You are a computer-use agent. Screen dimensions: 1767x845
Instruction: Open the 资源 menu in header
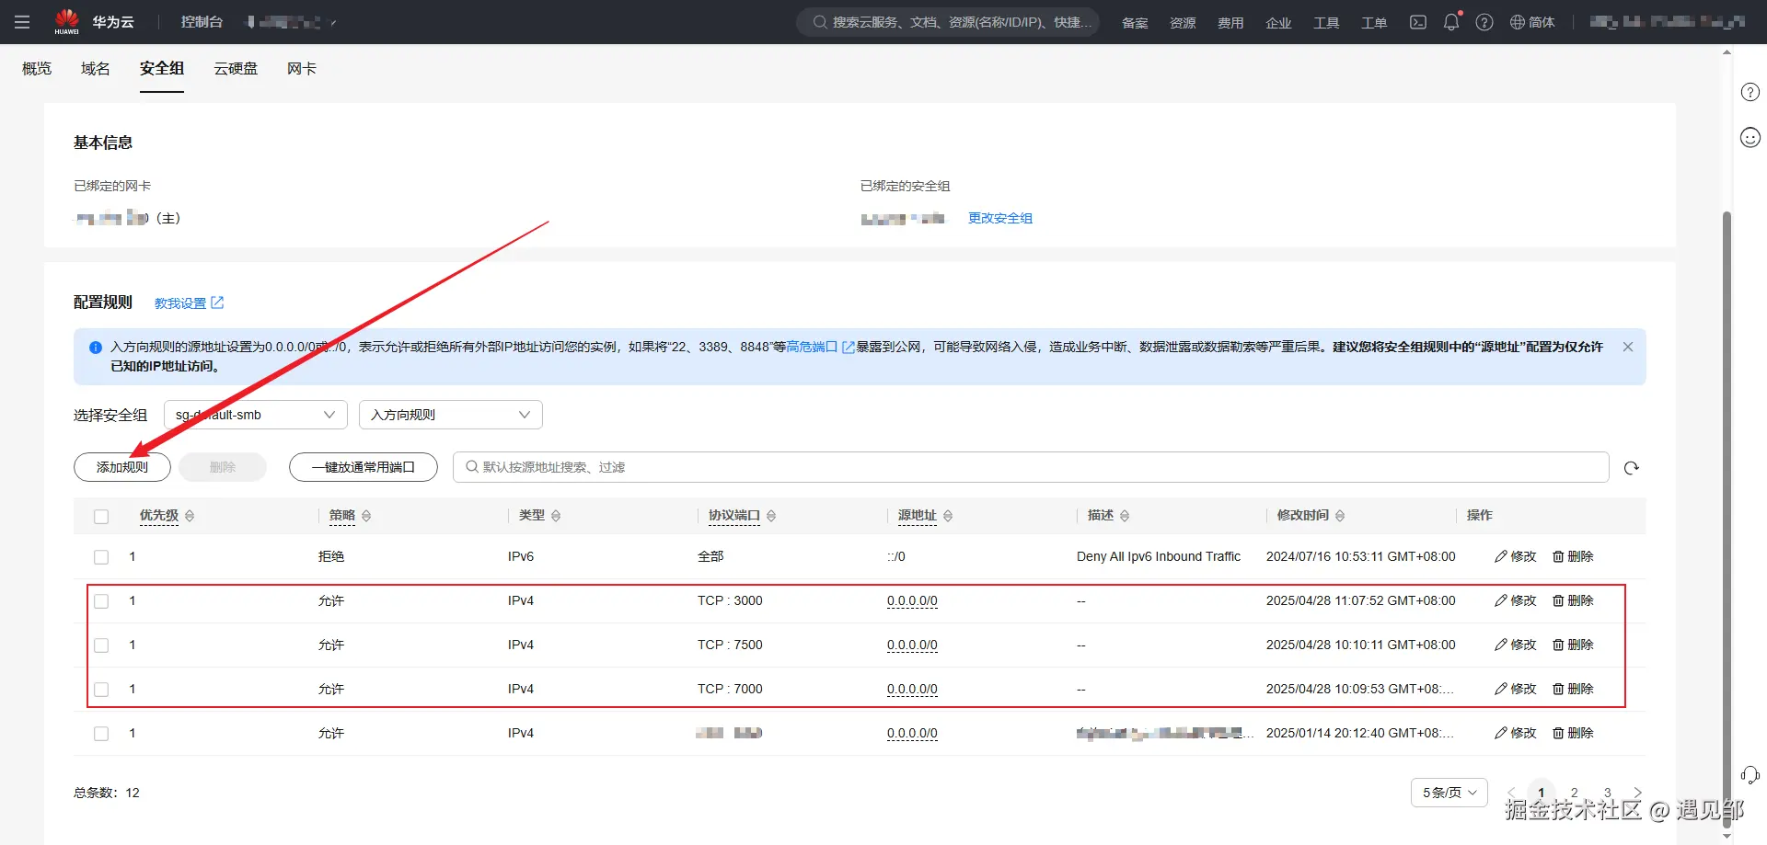pos(1183,23)
